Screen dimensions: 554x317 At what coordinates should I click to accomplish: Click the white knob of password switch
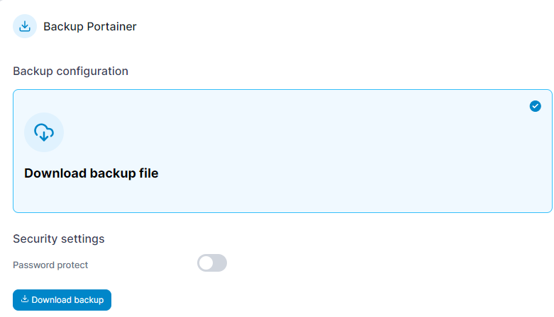[206, 263]
